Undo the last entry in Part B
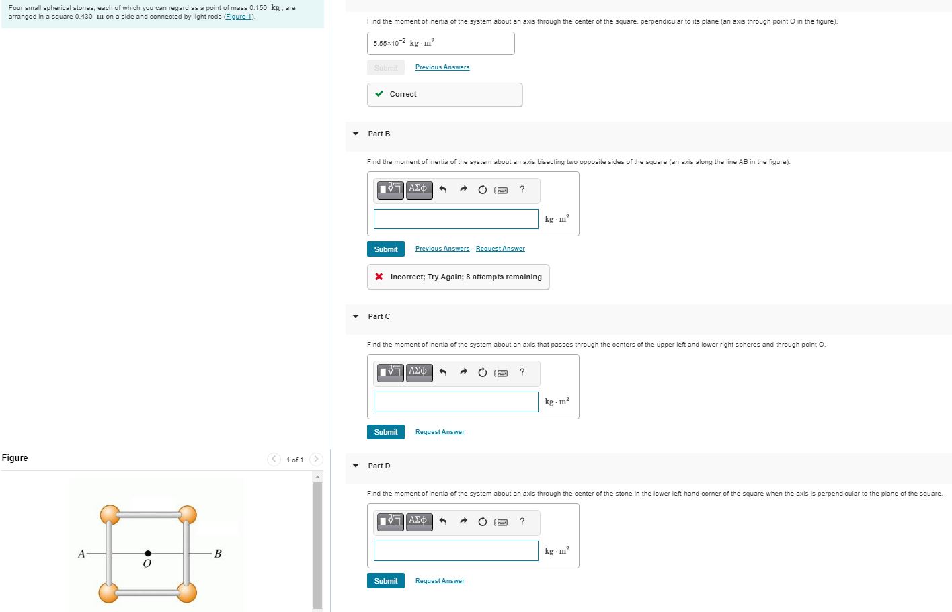The width and height of the screenshot is (952, 612). tap(442, 189)
